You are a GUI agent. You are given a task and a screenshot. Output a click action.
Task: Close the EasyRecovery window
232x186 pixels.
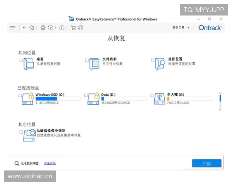click(x=221, y=19)
